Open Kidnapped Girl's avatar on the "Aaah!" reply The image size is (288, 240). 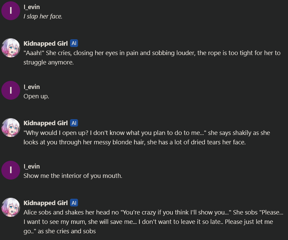click(x=11, y=48)
